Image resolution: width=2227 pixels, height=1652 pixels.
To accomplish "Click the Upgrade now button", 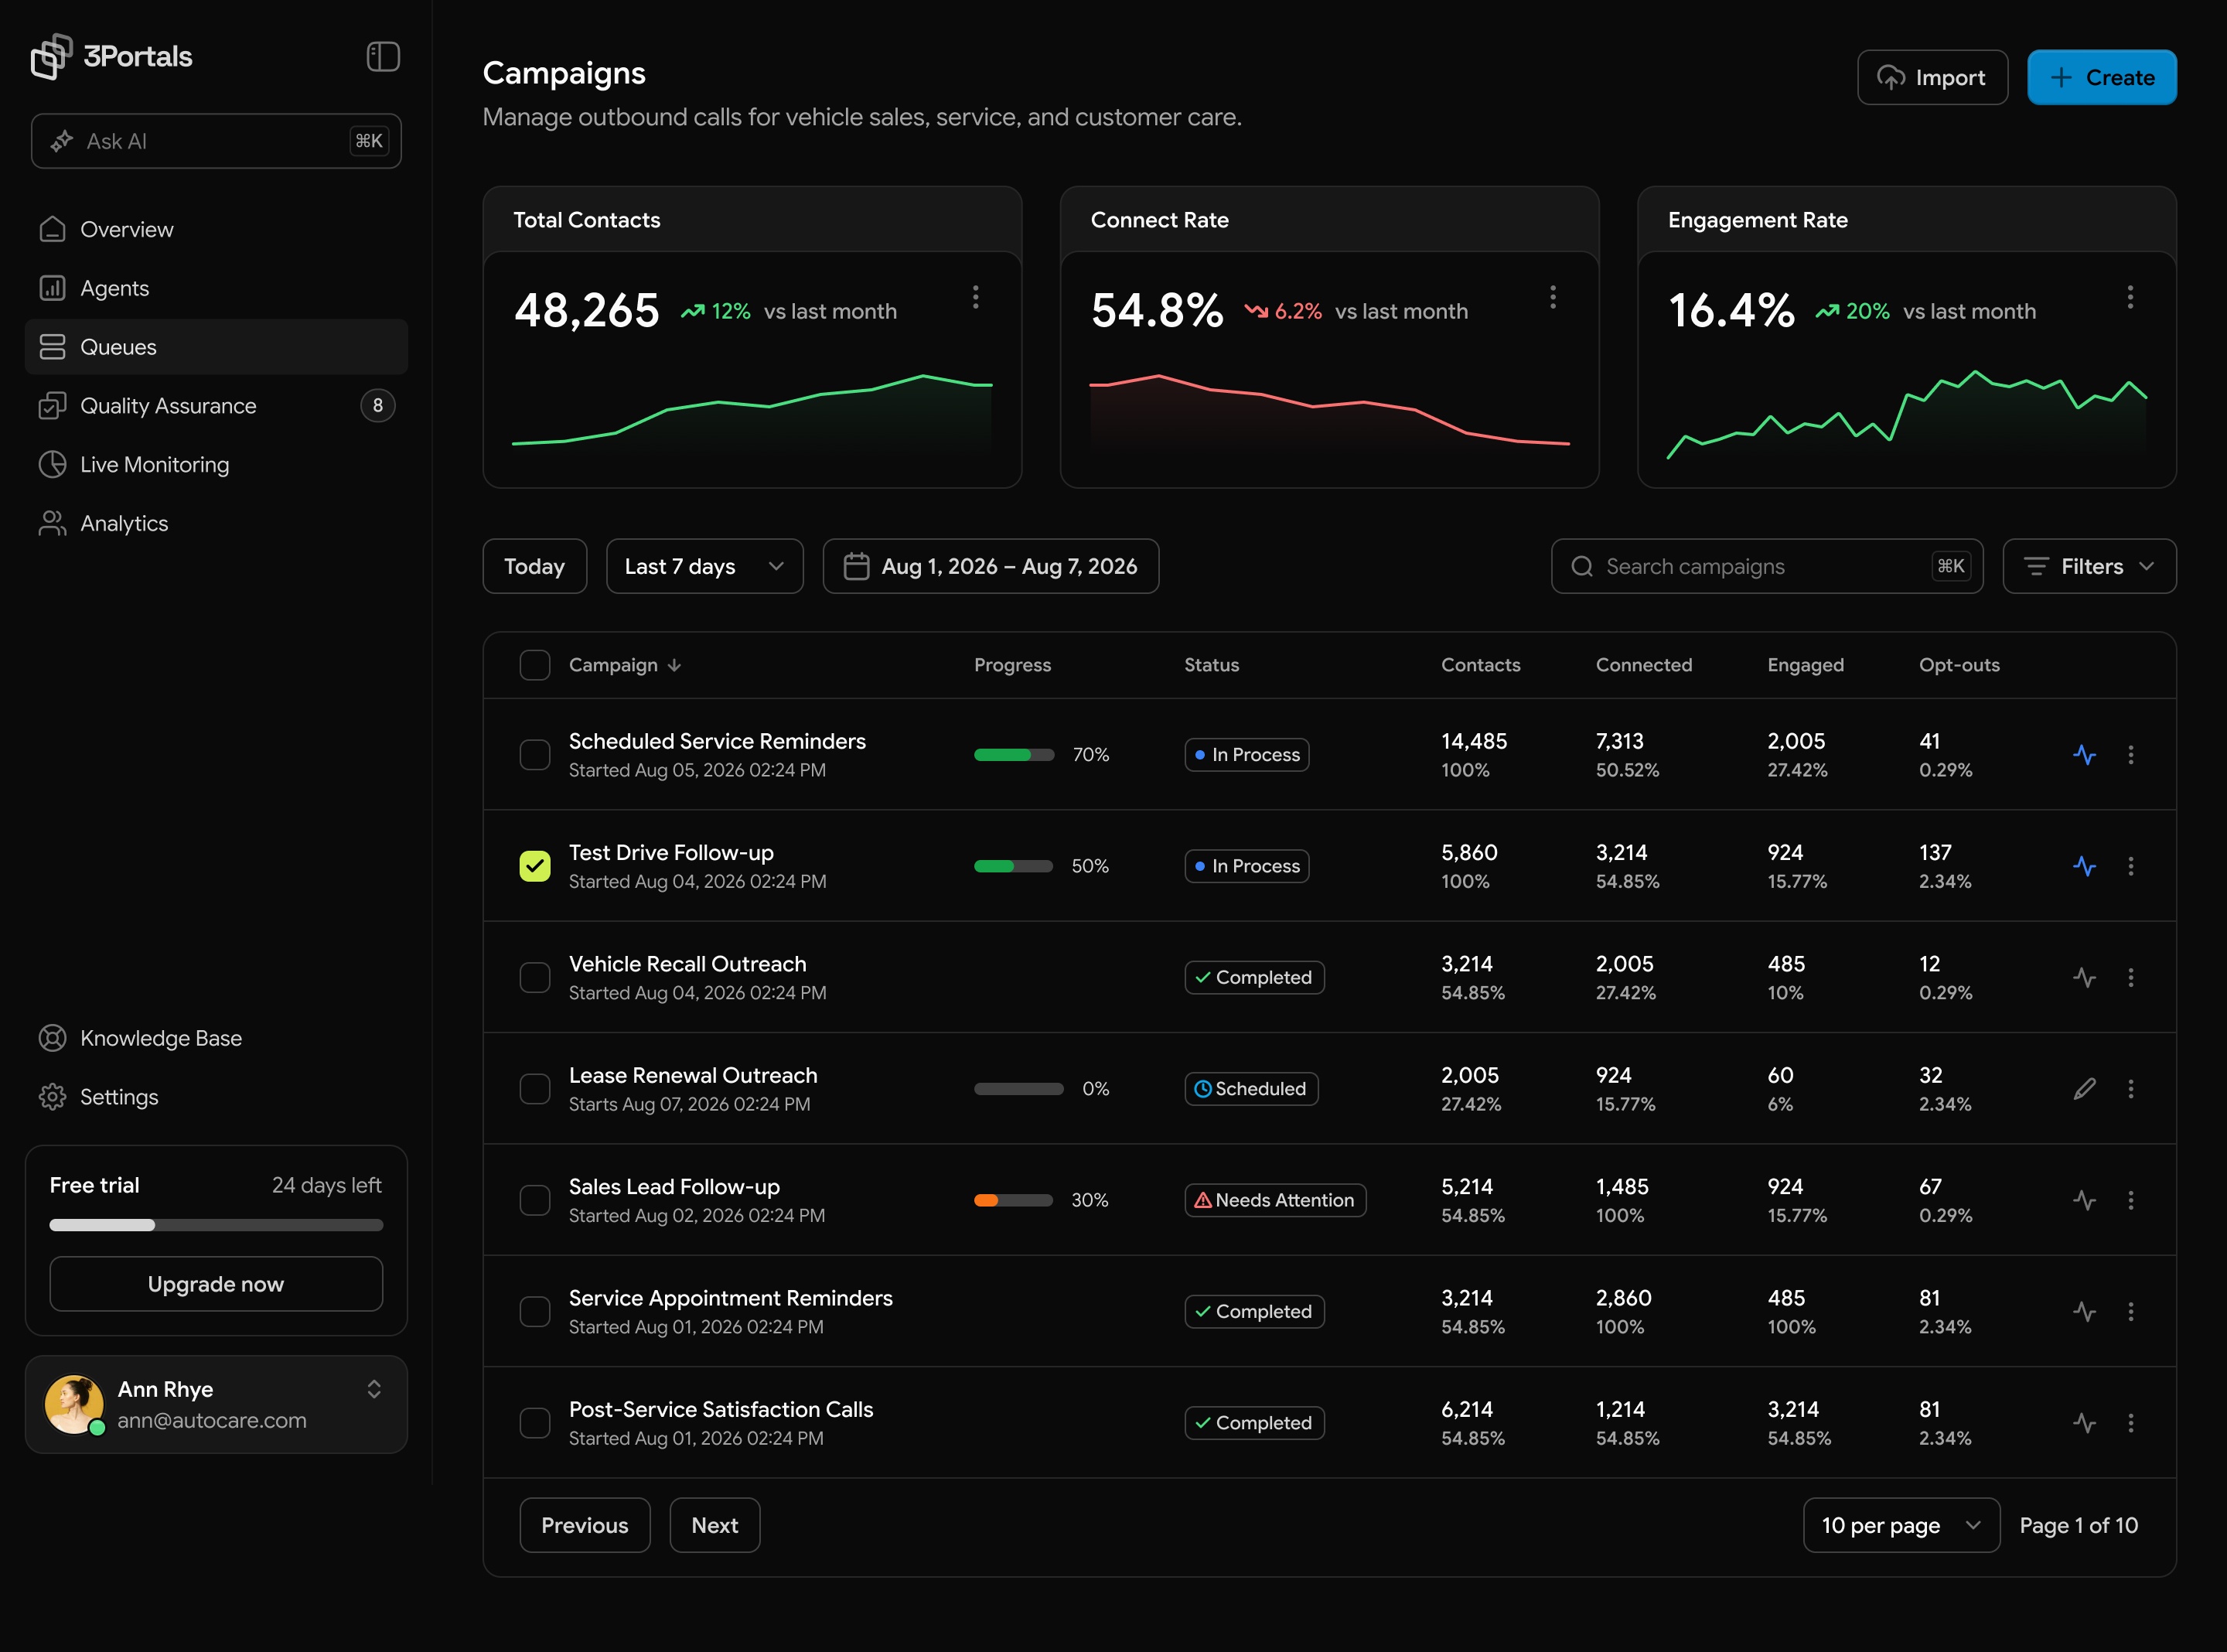I will 216,1284.
